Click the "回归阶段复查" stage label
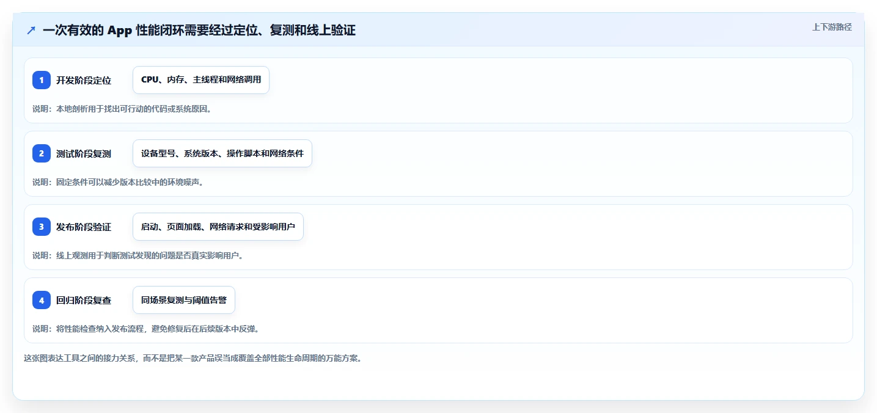 click(x=84, y=300)
